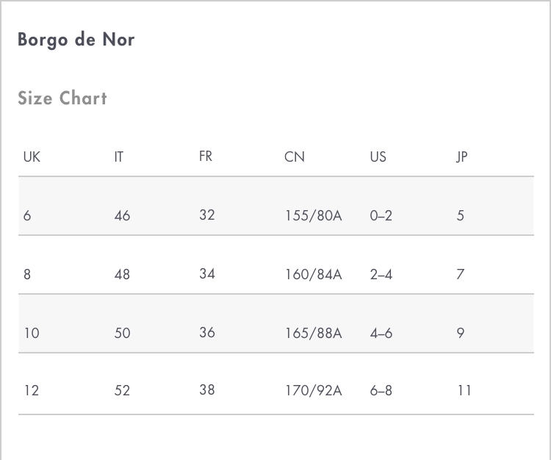Select the JP size 11 cell
This screenshot has width=551, height=460.
tap(464, 390)
